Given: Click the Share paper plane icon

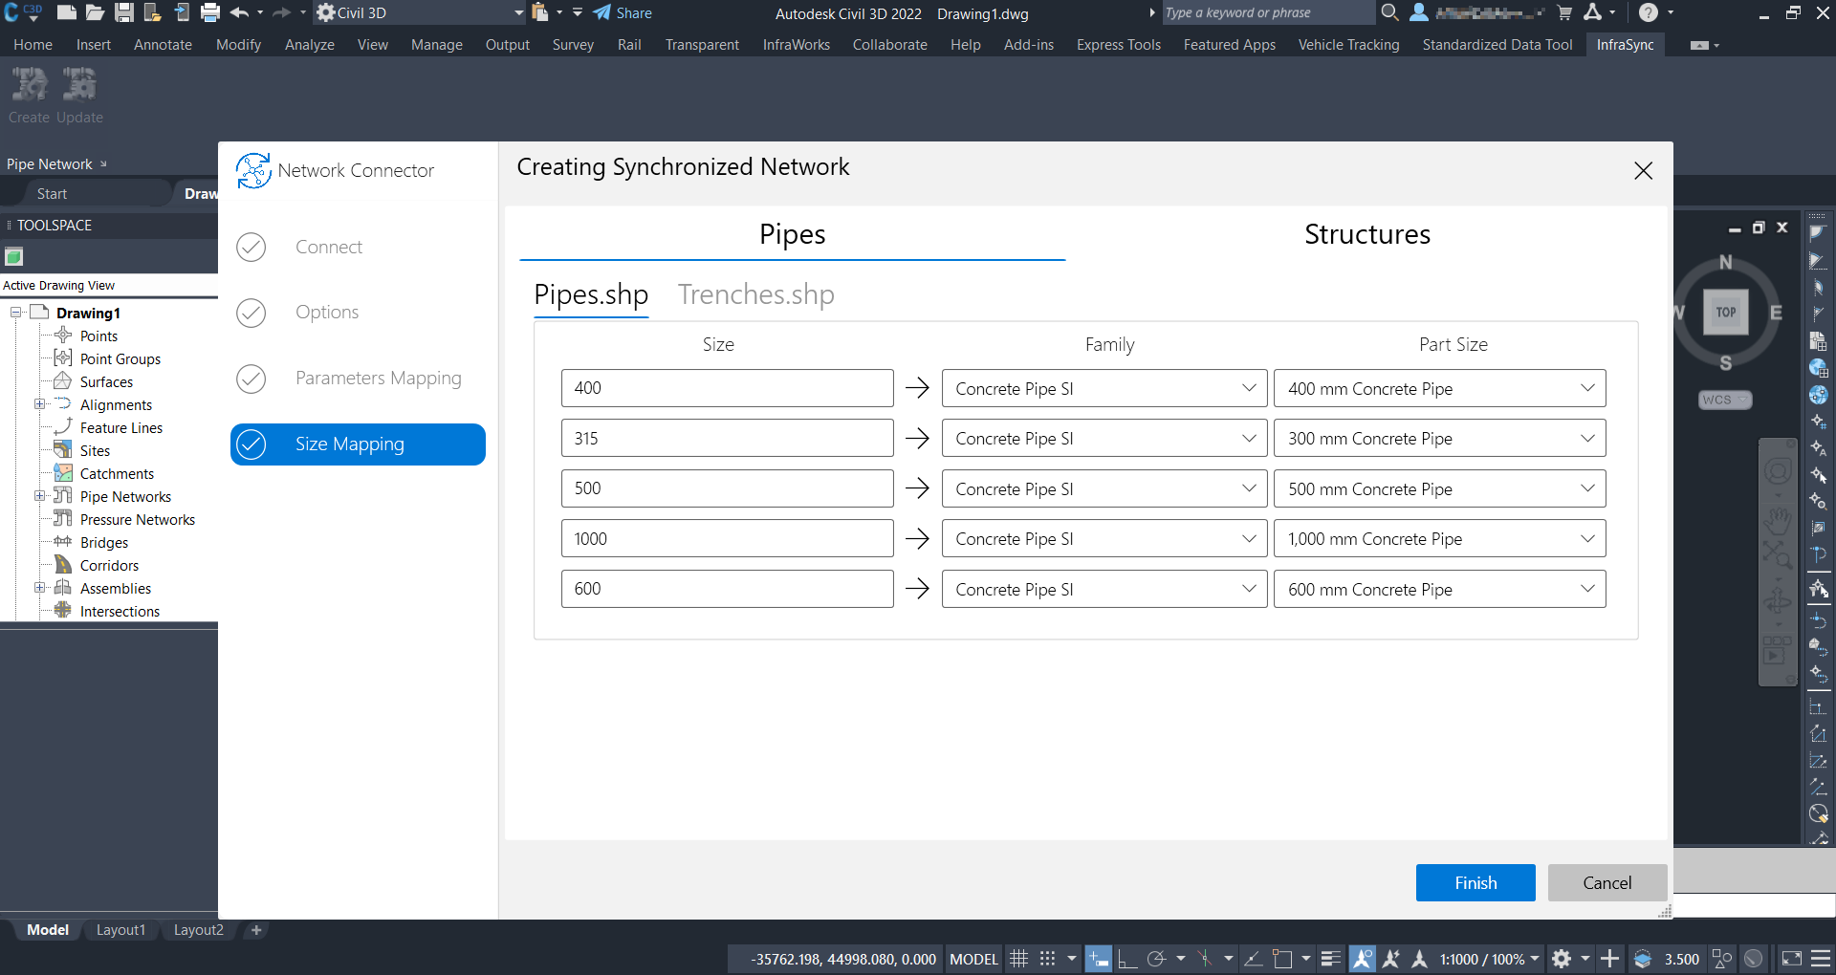Looking at the screenshot, I should coord(601,12).
